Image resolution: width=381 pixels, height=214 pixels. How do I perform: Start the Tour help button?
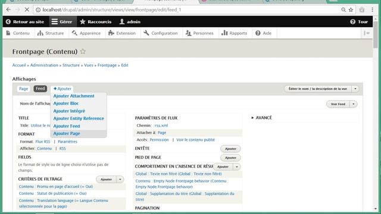tap(359, 22)
